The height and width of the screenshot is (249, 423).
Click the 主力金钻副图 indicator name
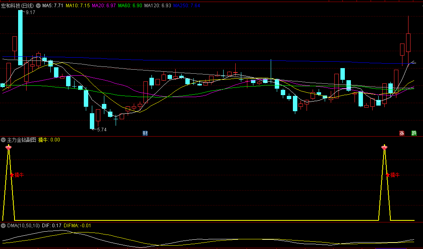(22, 140)
